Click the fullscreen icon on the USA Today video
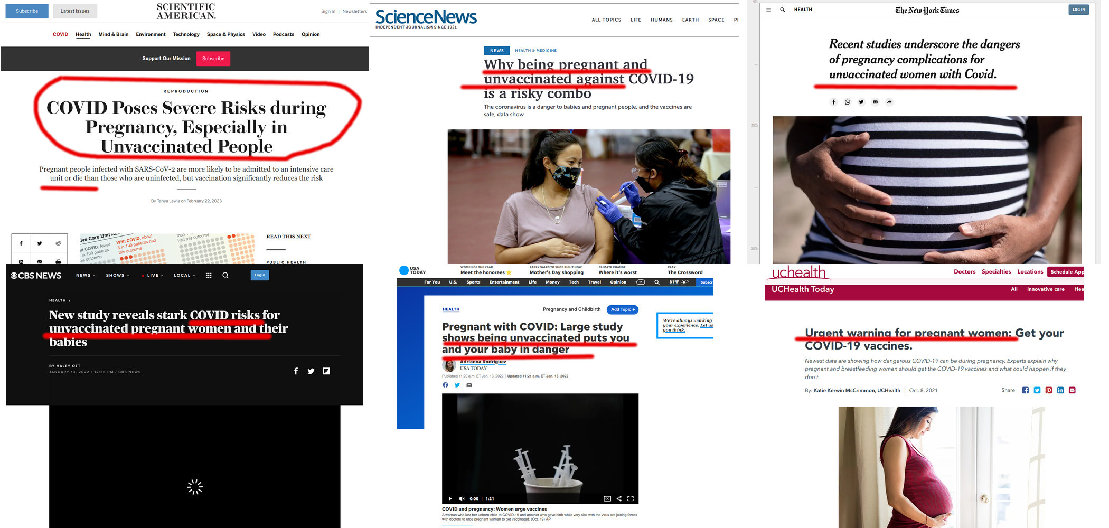 631,498
